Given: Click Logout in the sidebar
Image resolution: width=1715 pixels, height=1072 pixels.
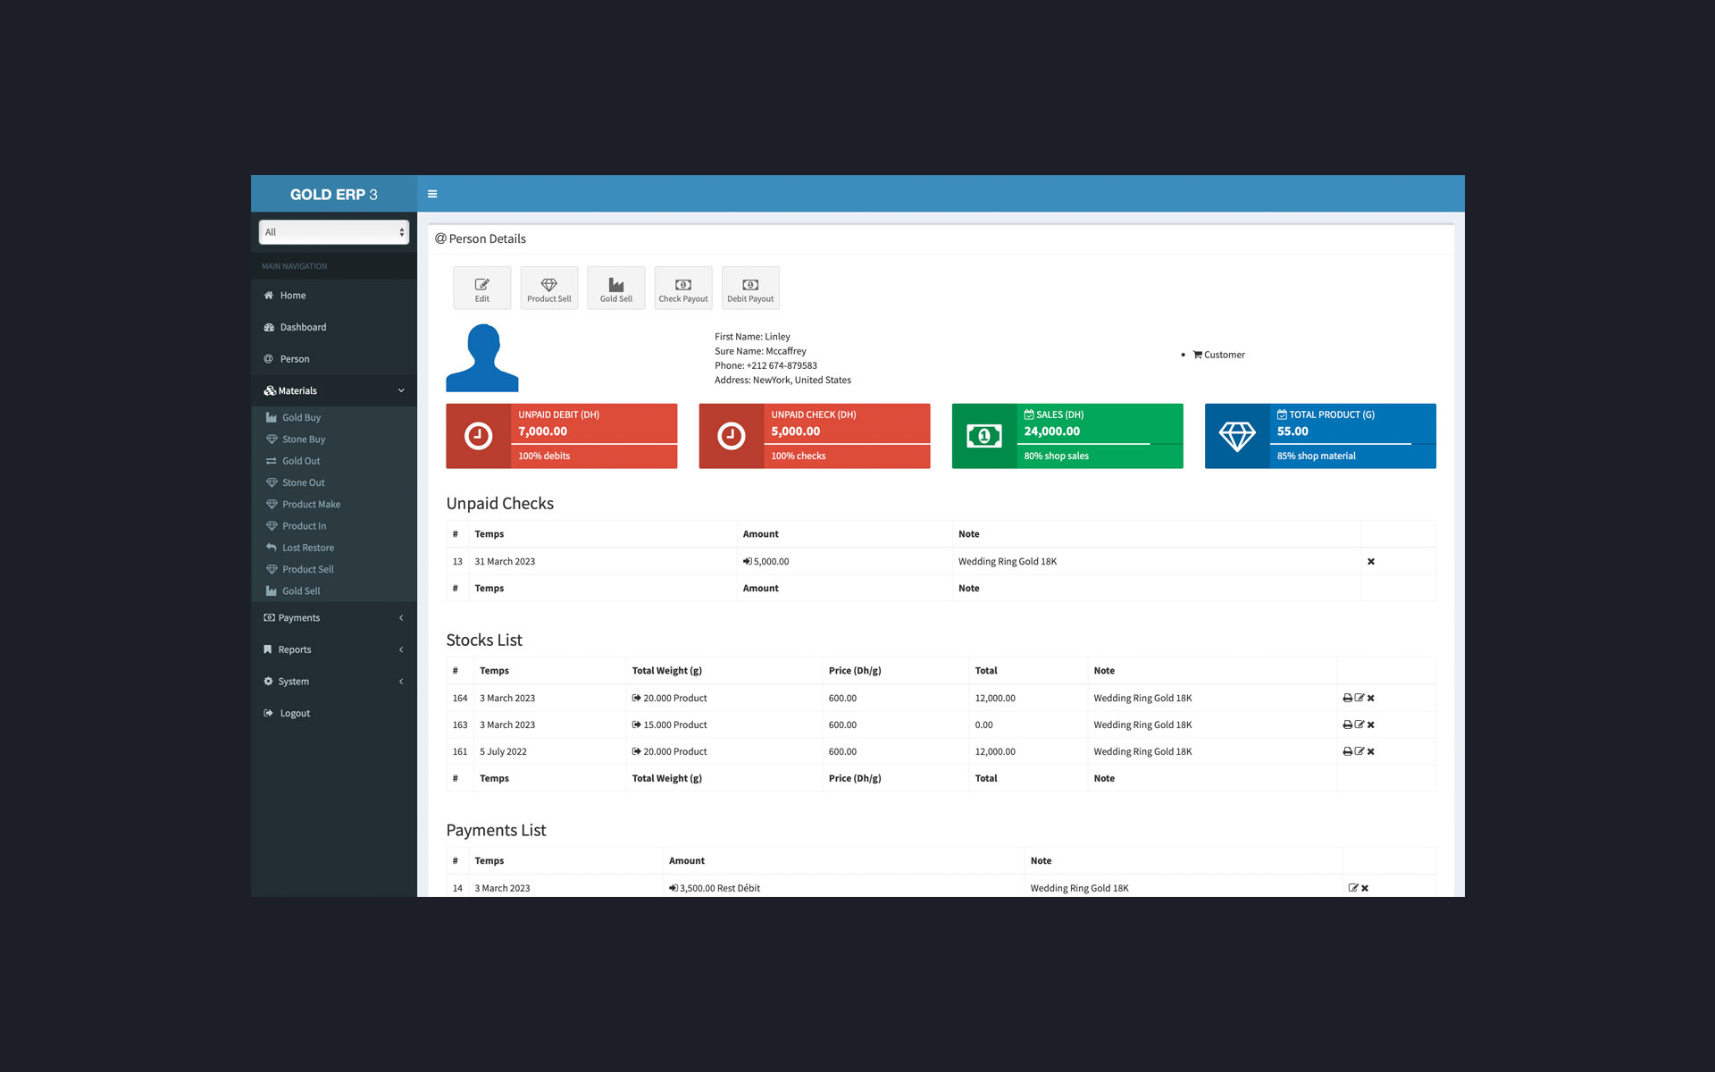Looking at the screenshot, I should click(294, 714).
